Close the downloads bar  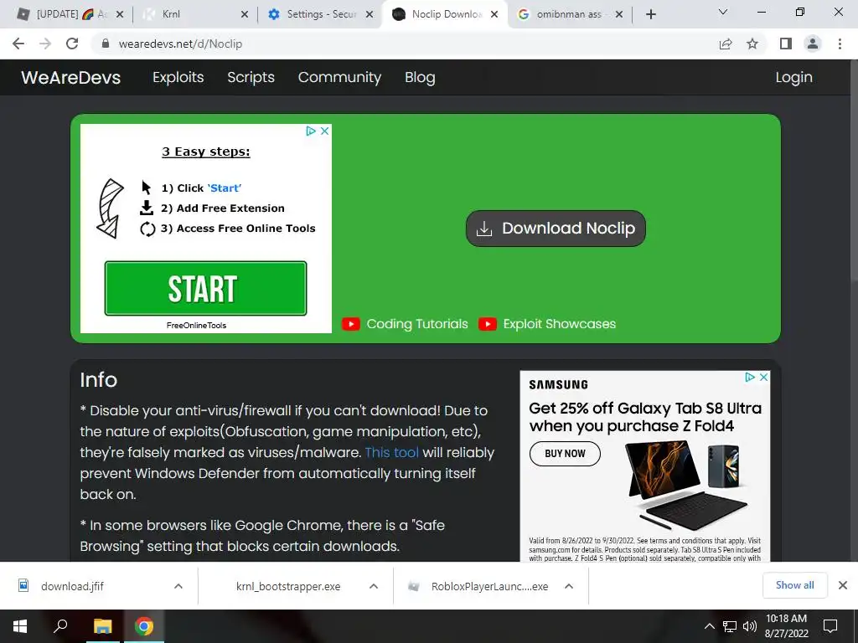click(x=843, y=585)
